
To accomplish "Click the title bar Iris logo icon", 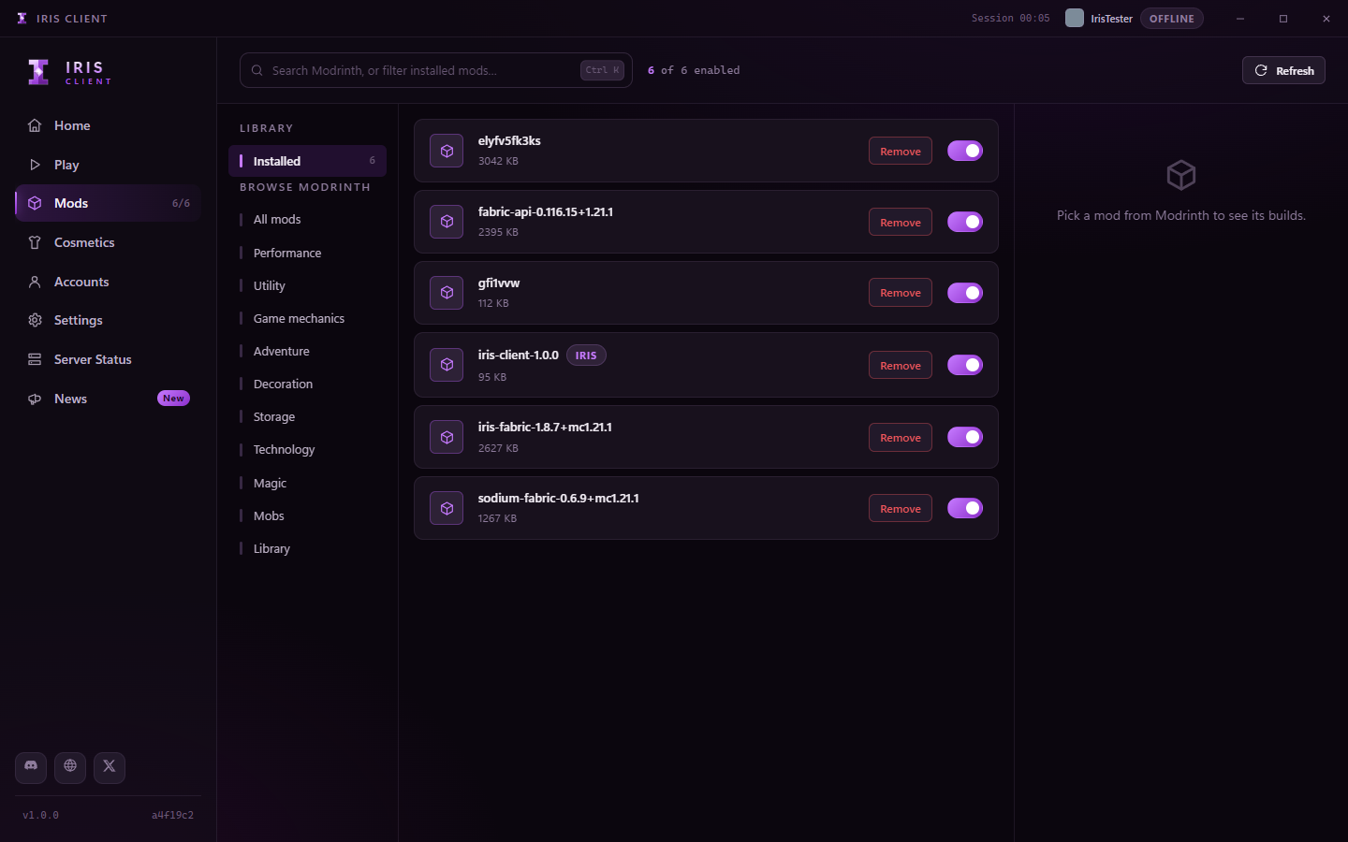I will point(22,18).
